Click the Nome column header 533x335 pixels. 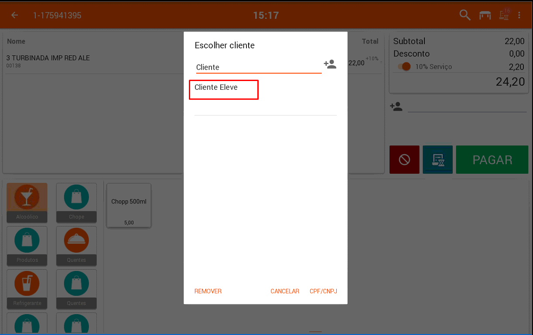16,41
